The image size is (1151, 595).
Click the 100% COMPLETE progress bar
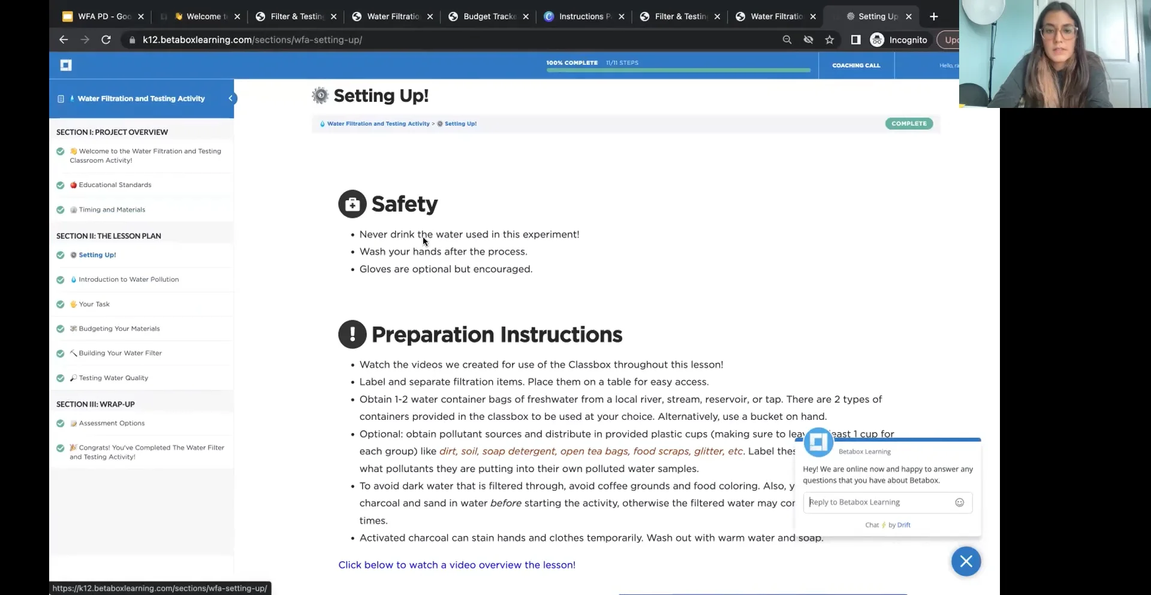click(x=677, y=70)
